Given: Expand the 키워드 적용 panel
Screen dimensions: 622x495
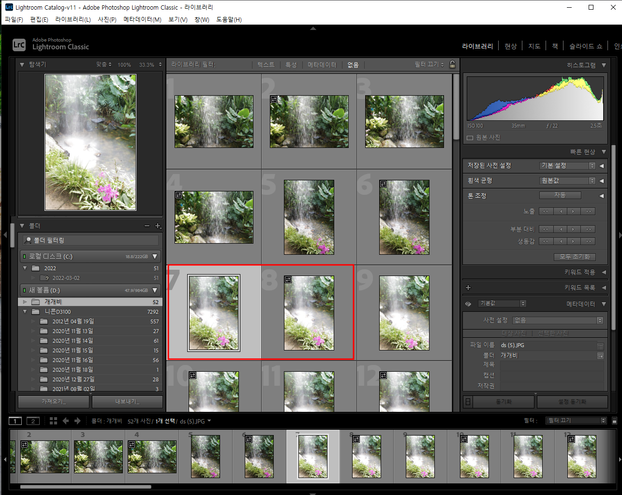Looking at the screenshot, I should coord(604,272).
